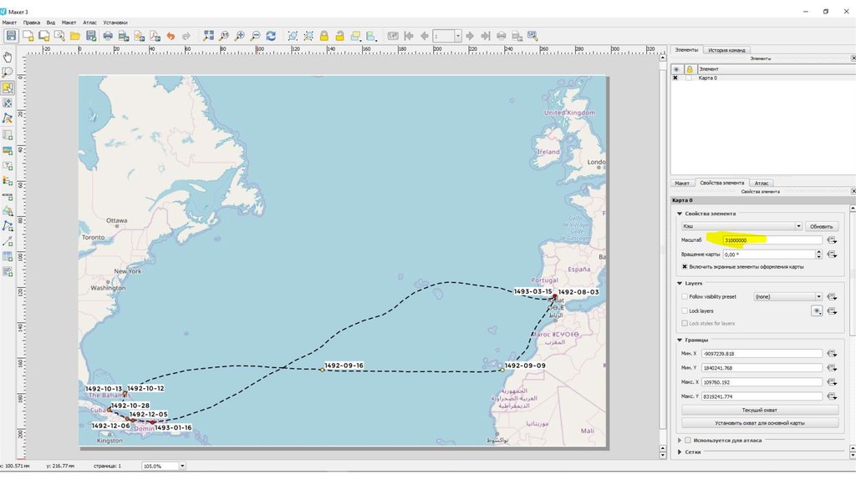Enable Follow visibility preset checkbox
The height and width of the screenshot is (479, 856).
[x=685, y=296]
